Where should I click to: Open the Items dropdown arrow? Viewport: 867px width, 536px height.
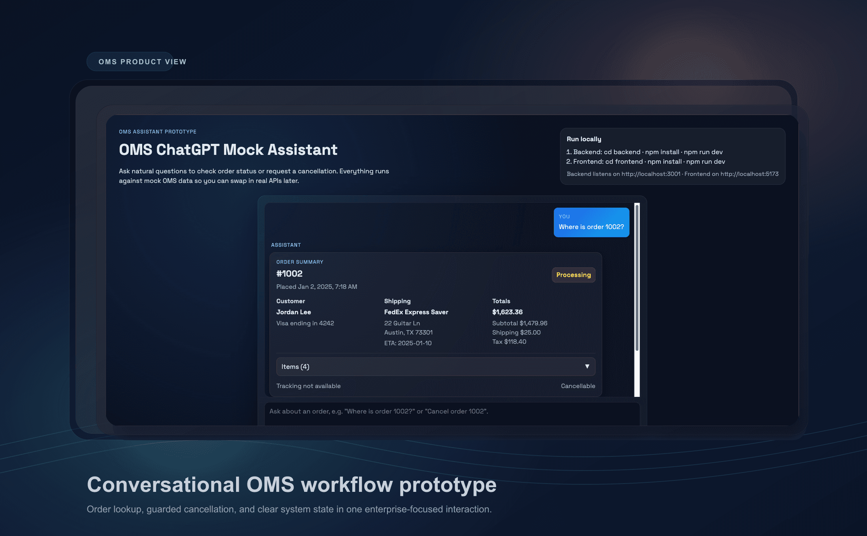(587, 367)
